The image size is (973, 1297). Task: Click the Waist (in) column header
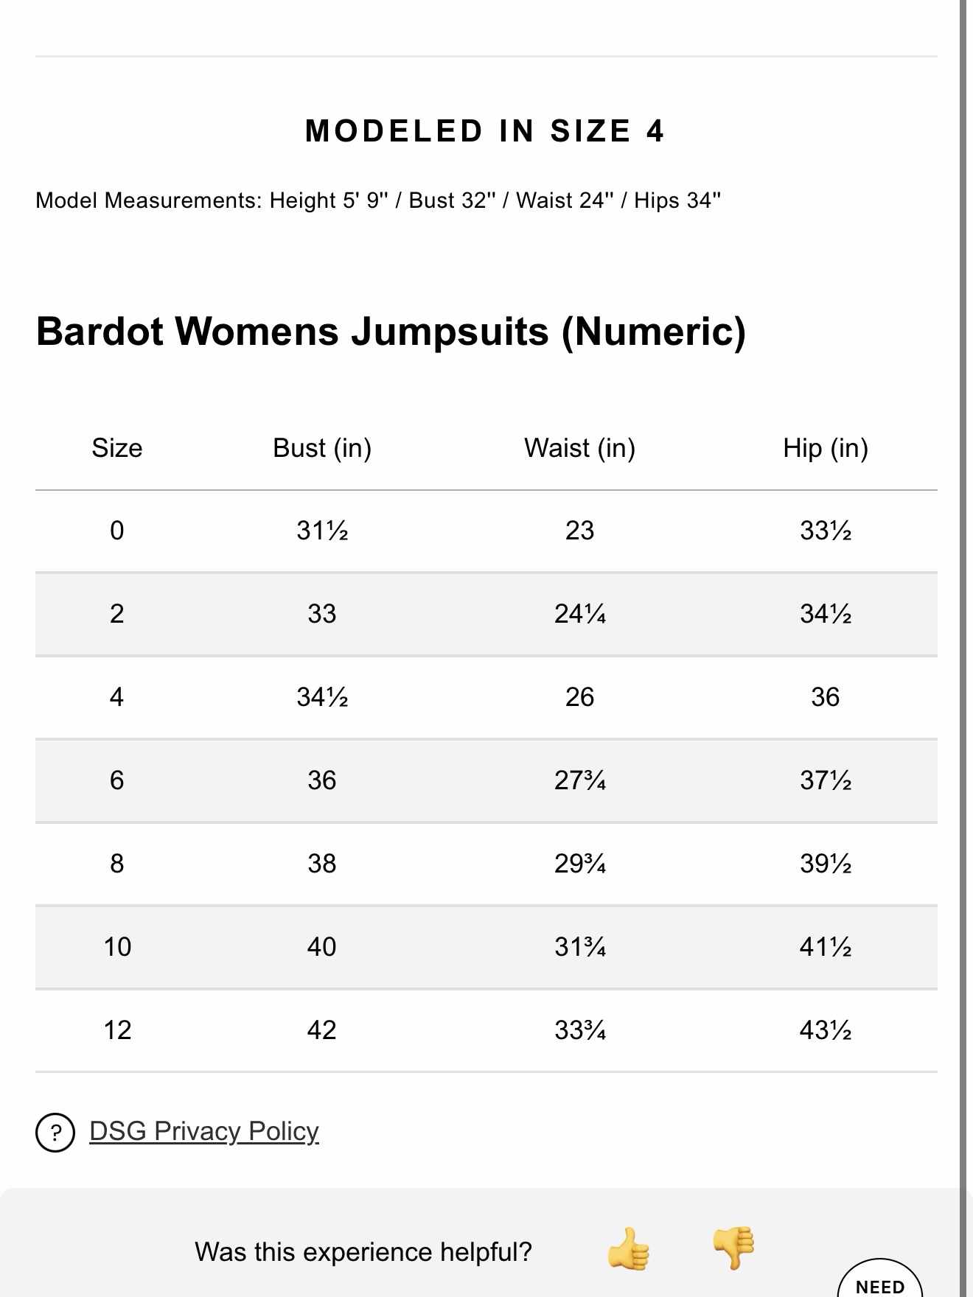(580, 448)
